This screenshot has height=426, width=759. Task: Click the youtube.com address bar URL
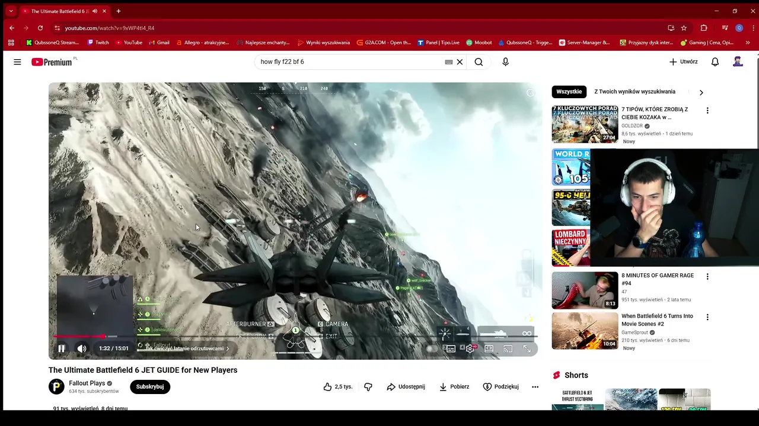point(110,28)
